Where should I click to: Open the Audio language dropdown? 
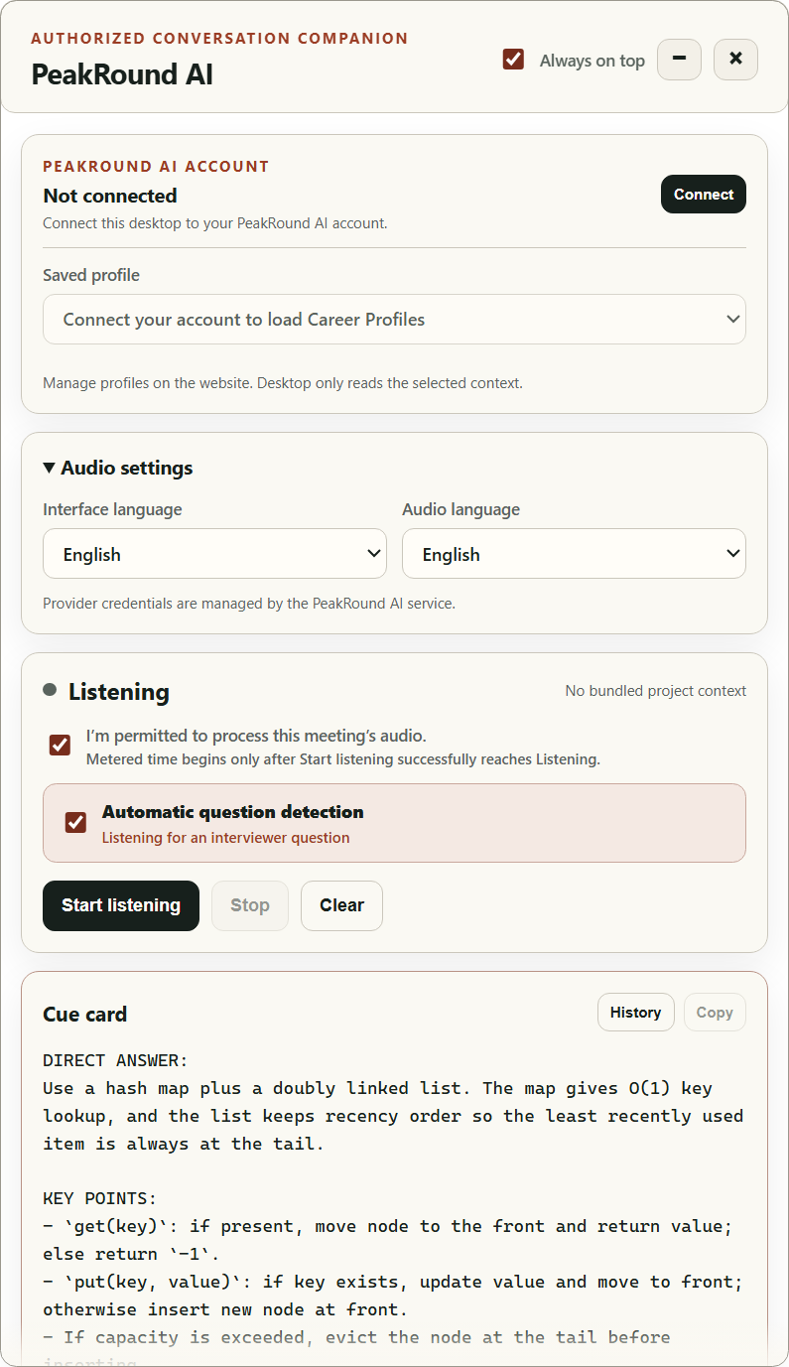(x=574, y=554)
